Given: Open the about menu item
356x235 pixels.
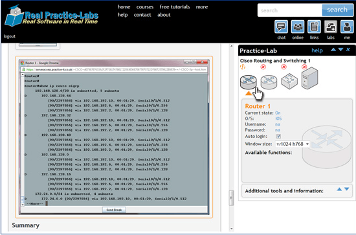Looking at the screenshot, I should [x=164, y=15].
